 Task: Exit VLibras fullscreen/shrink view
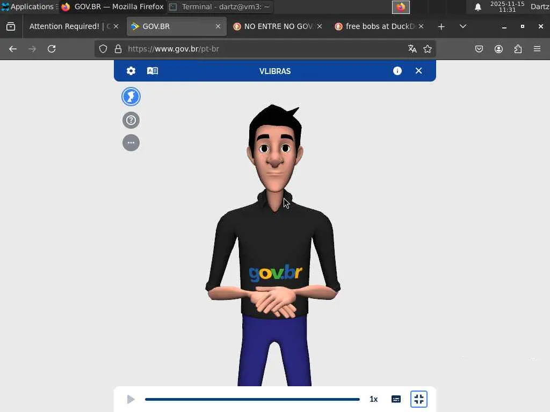pos(419,399)
